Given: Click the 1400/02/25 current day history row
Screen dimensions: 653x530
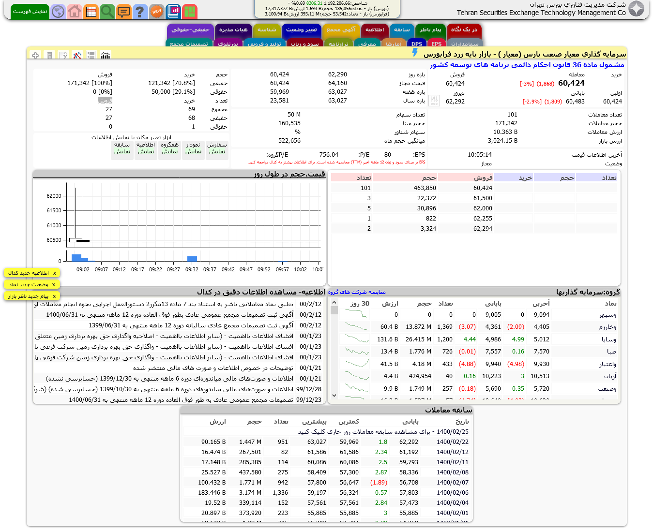Looking at the screenshot, I should click(x=327, y=432).
